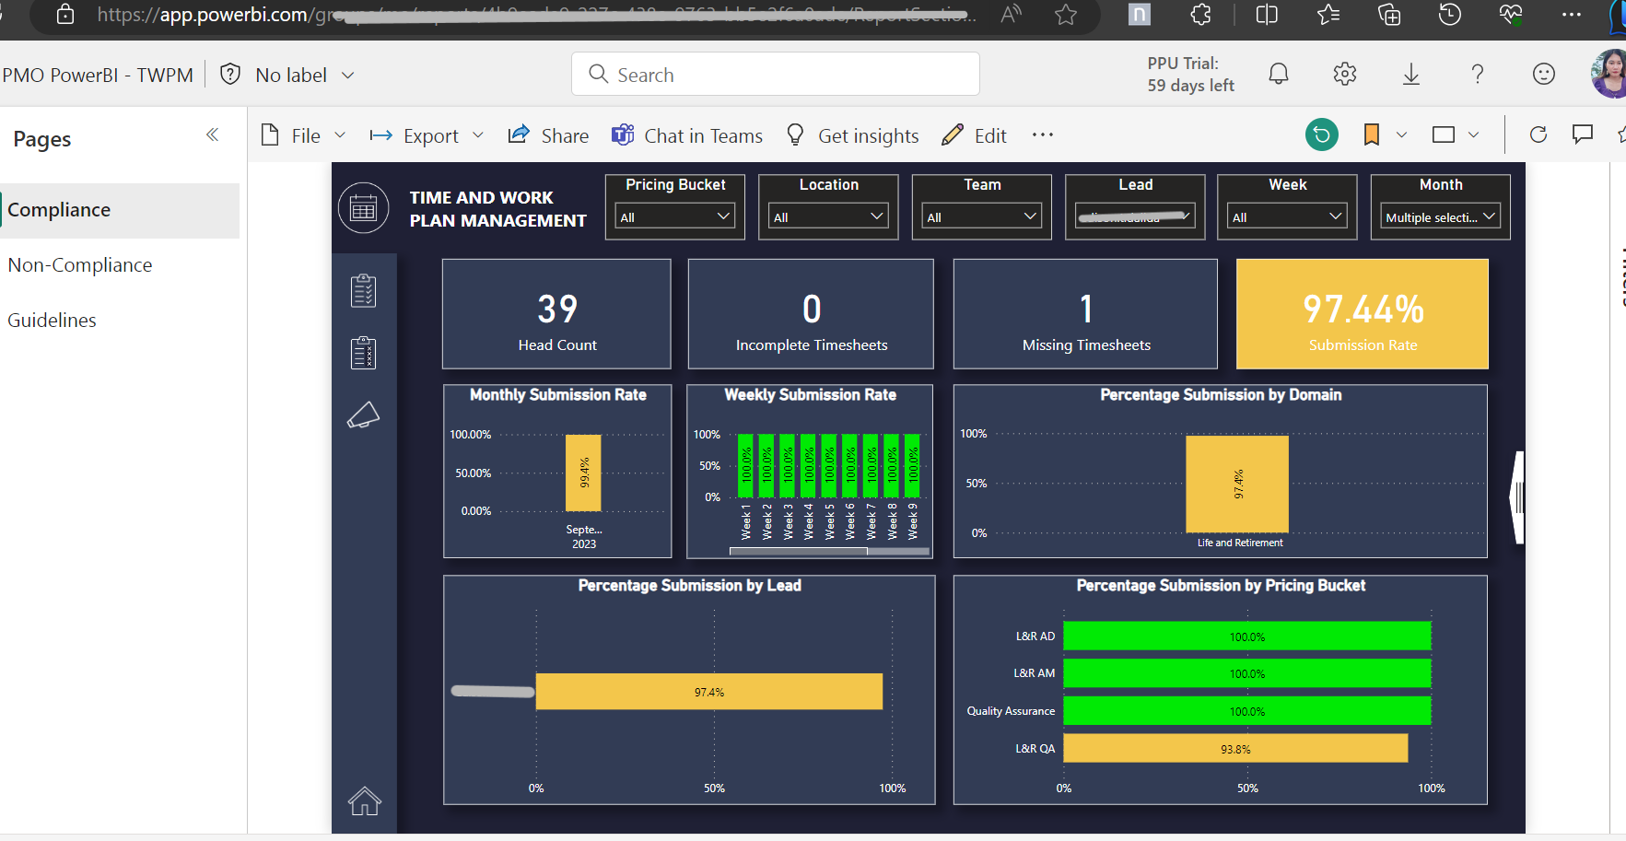Click the site lock icon in address bar

[x=65, y=15]
